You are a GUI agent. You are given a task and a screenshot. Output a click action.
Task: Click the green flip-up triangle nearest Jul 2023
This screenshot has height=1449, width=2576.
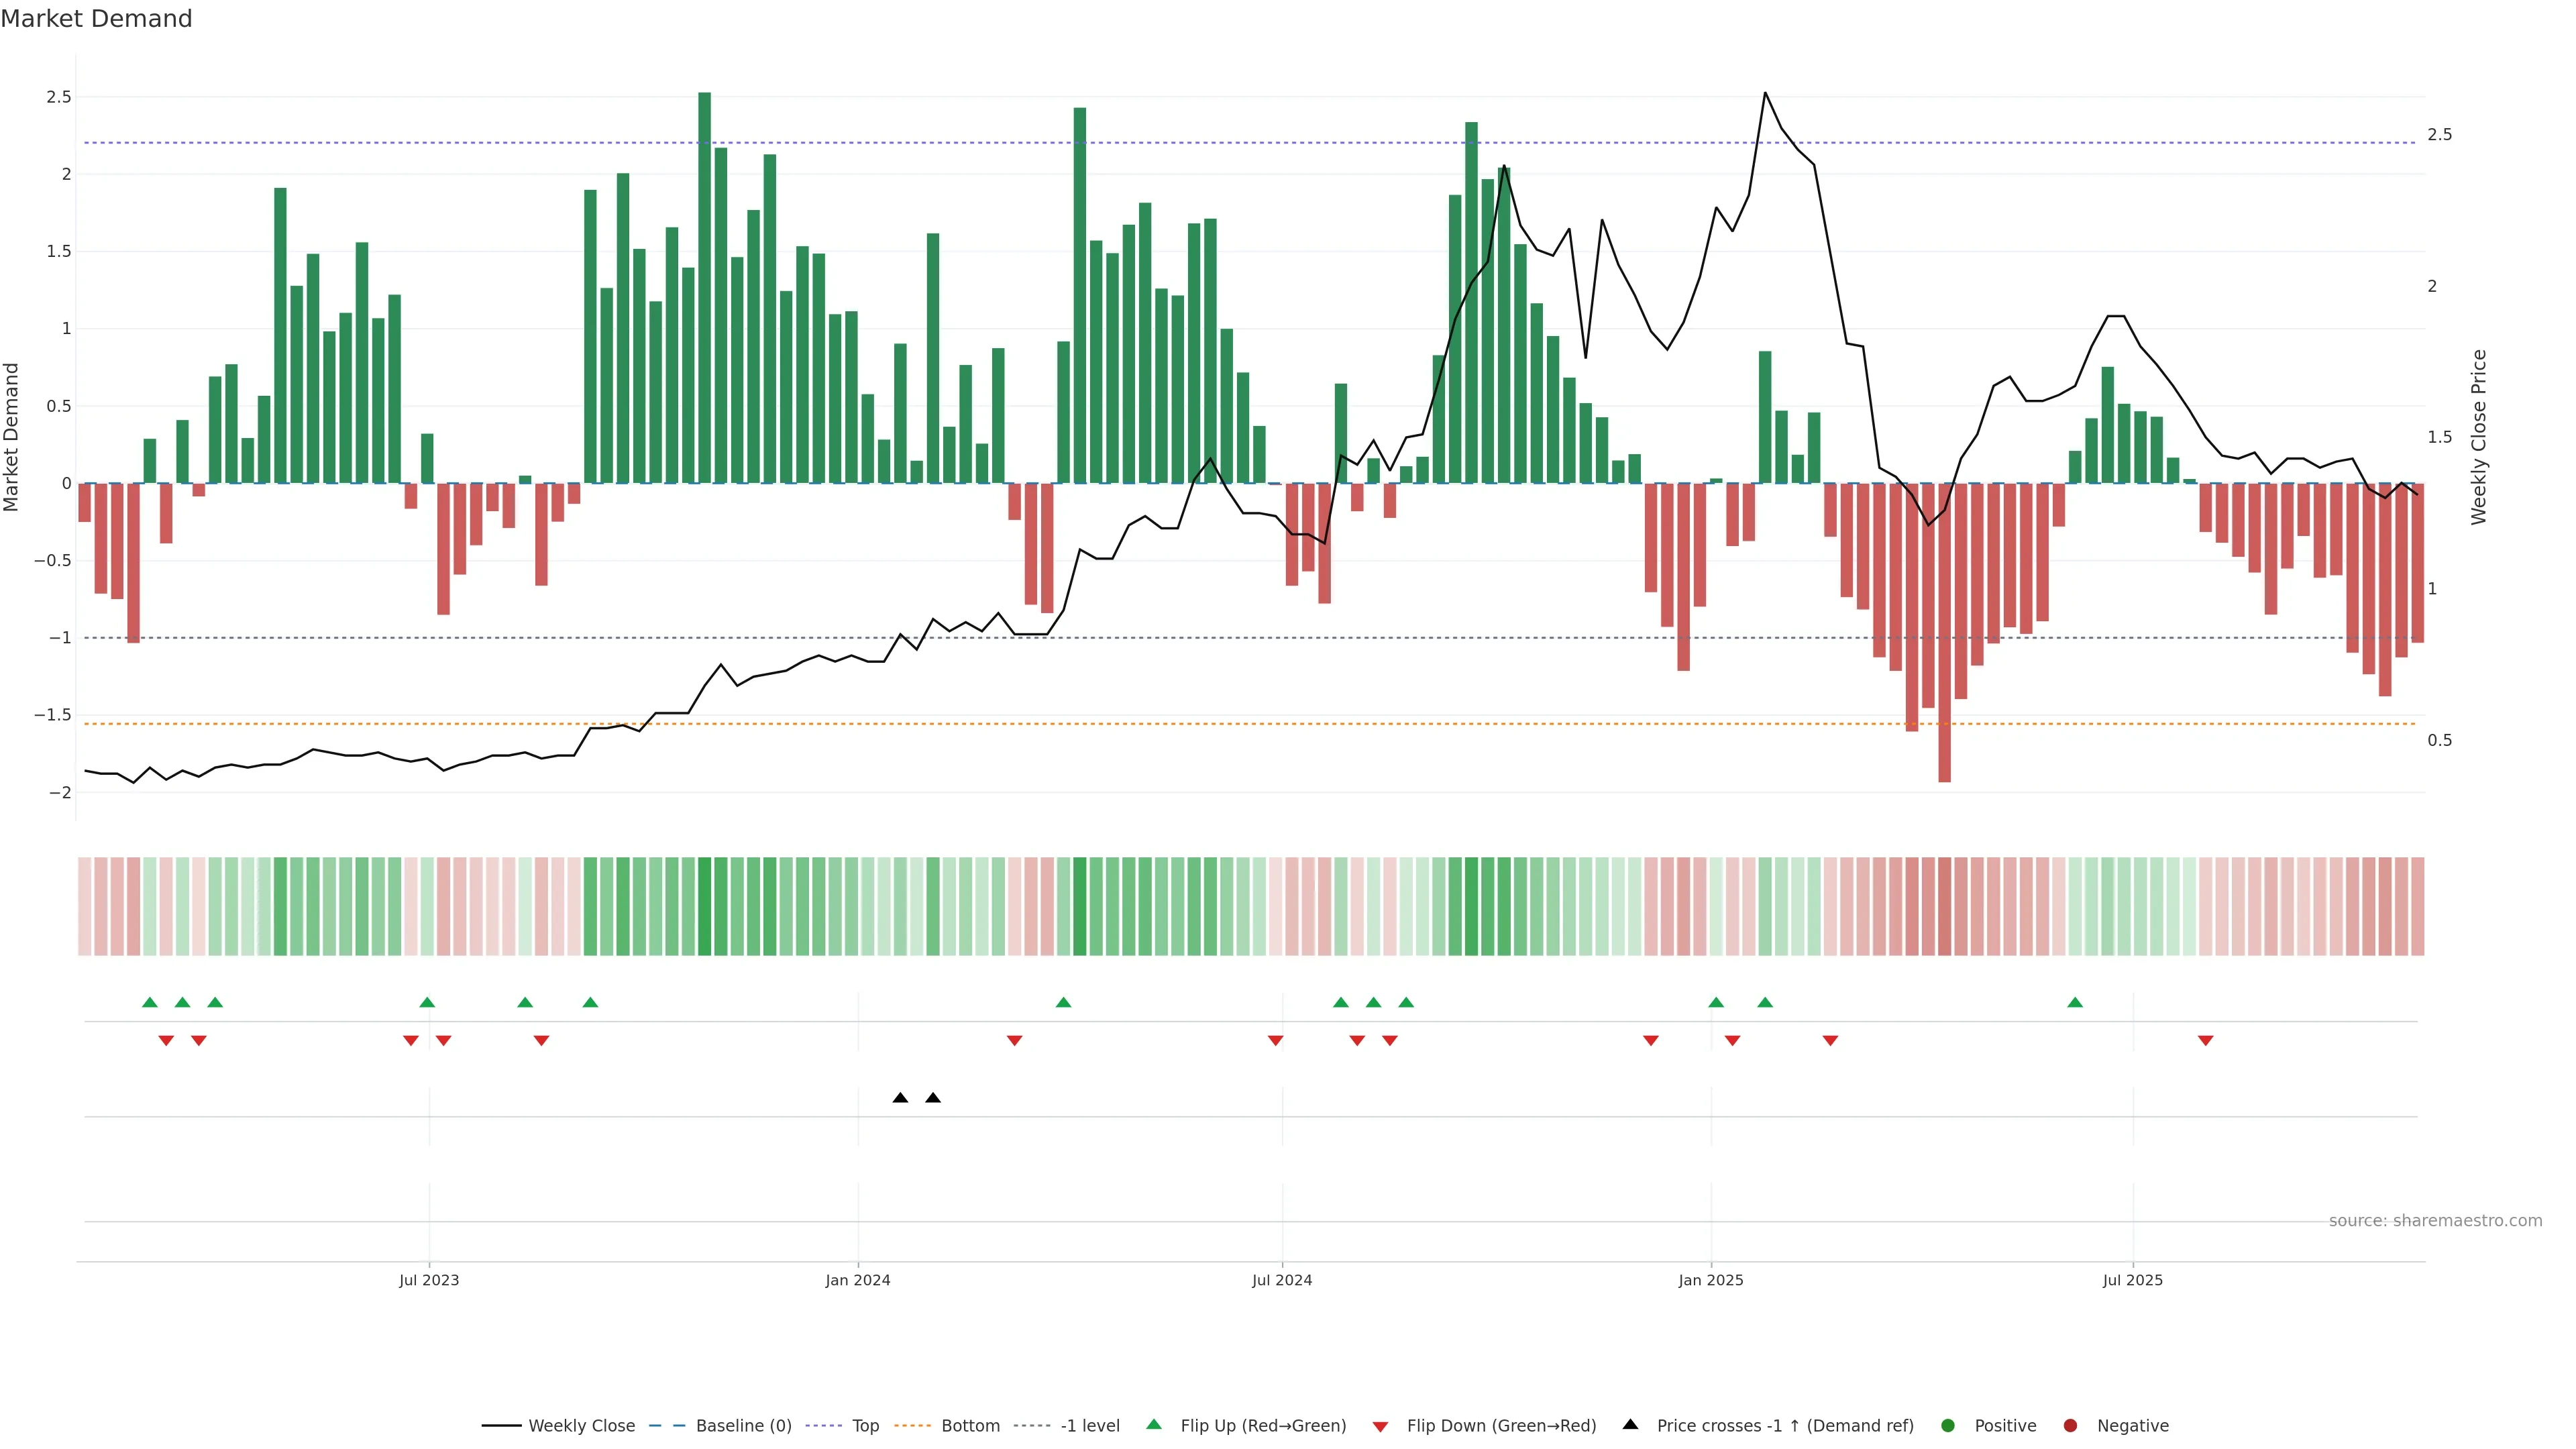pos(427,1002)
